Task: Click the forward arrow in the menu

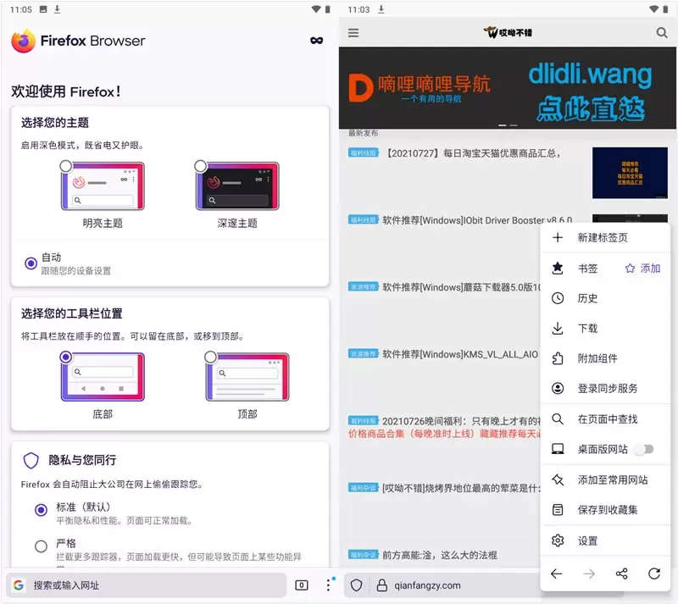Action: coord(589,574)
